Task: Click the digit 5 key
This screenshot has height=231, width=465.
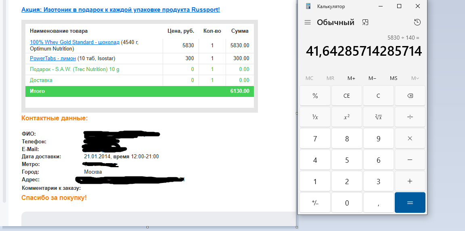Action: pyautogui.click(x=347, y=160)
